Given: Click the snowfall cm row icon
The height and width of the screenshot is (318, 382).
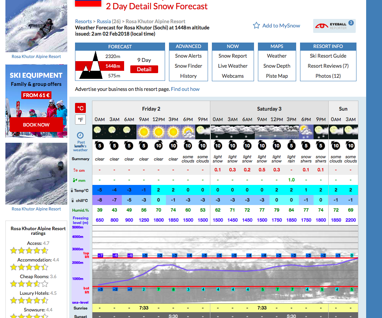Looking at the screenshot, I should click(x=75, y=170).
